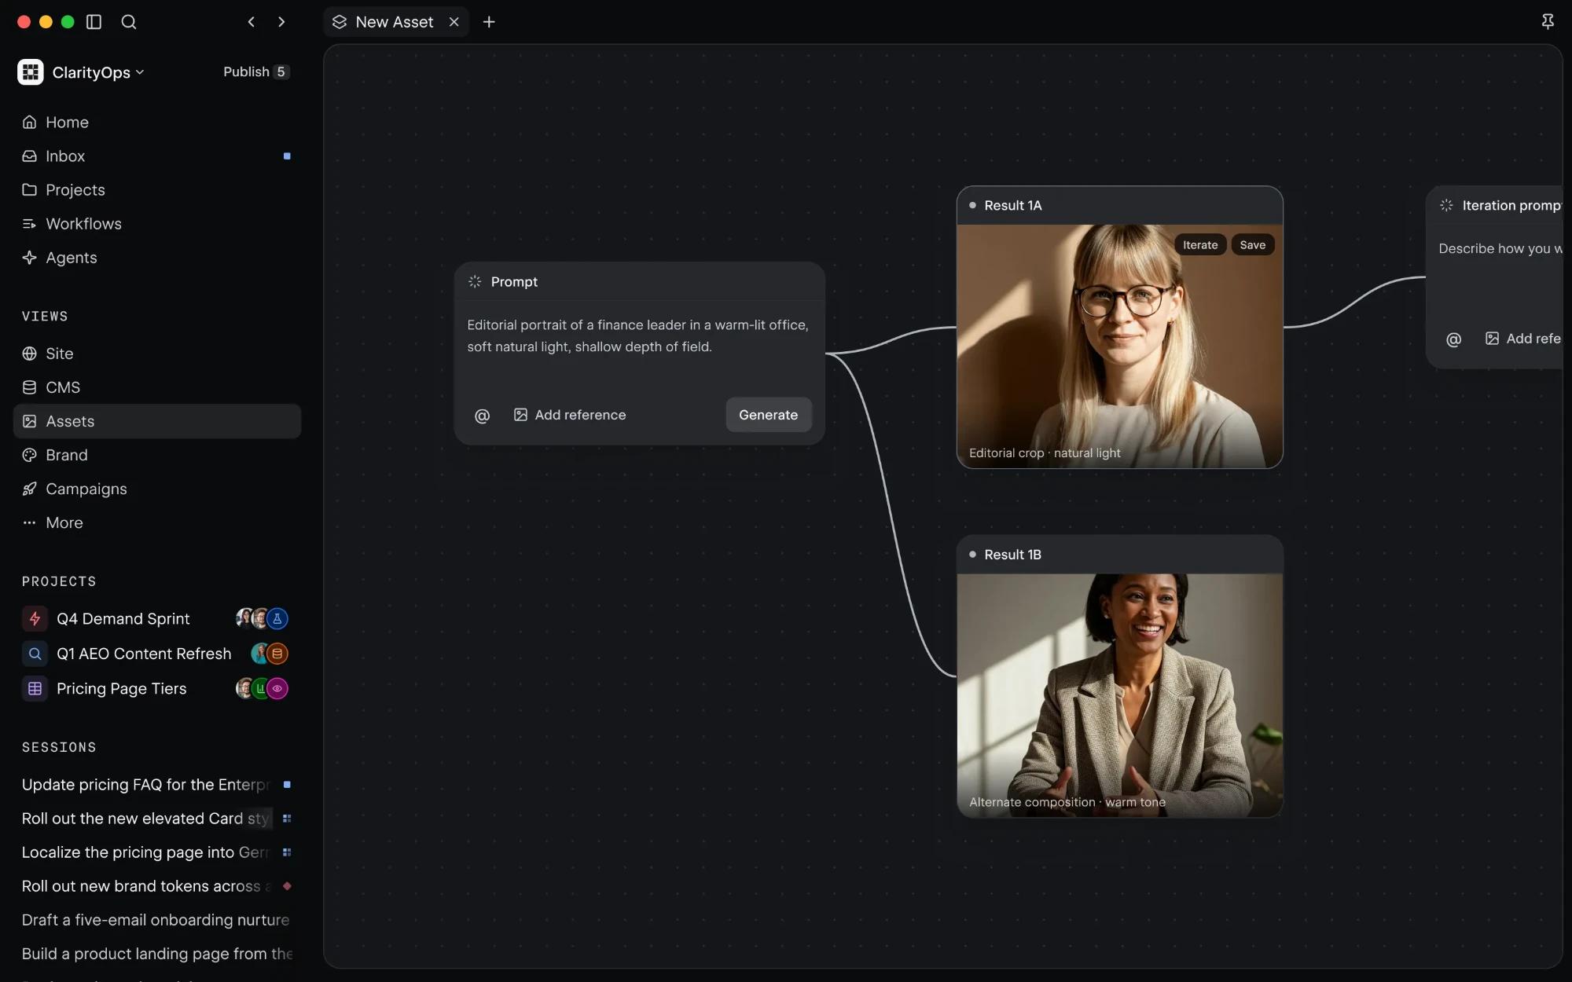Open Workflows section
The height and width of the screenshot is (982, 1572).
click(x=157, y=223)
